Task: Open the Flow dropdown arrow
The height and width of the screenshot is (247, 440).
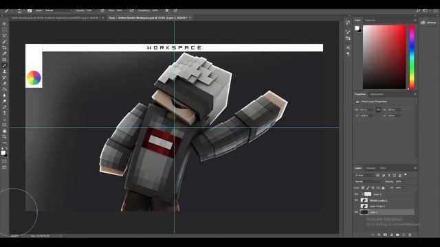Action: pos(125,10)
